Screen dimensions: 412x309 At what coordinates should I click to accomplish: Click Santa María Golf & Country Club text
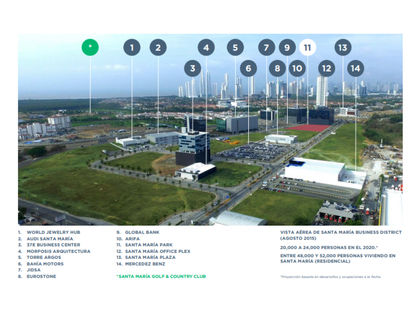pos(161,277)
